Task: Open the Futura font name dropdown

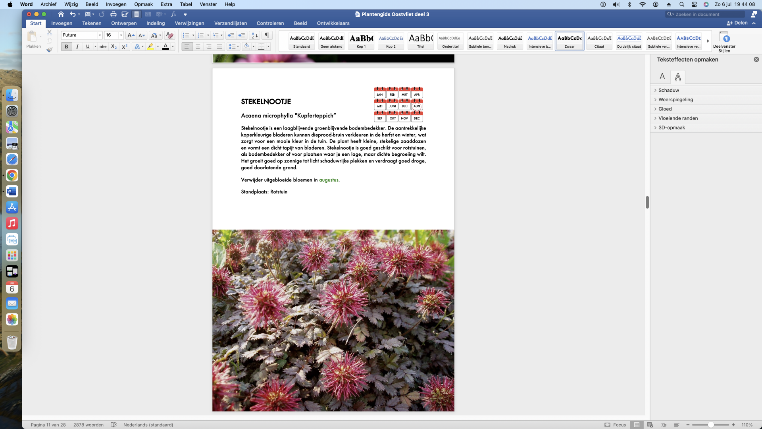Action: pos(100,35)
